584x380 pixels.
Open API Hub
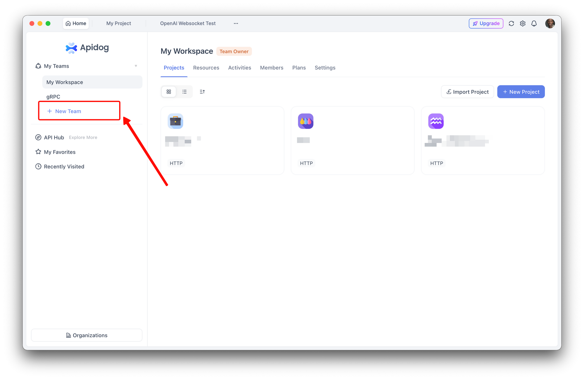pos(50,137)
